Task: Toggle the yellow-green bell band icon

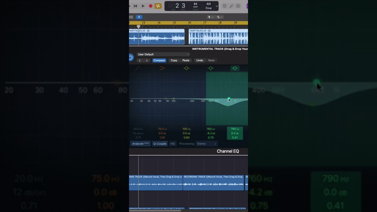Action: tap(186, 68)
